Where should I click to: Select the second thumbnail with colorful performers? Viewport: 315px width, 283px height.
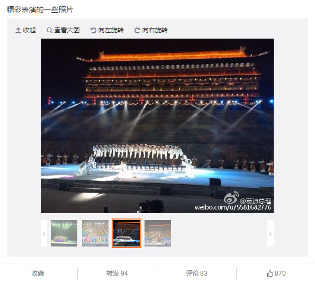coord(95,233)
